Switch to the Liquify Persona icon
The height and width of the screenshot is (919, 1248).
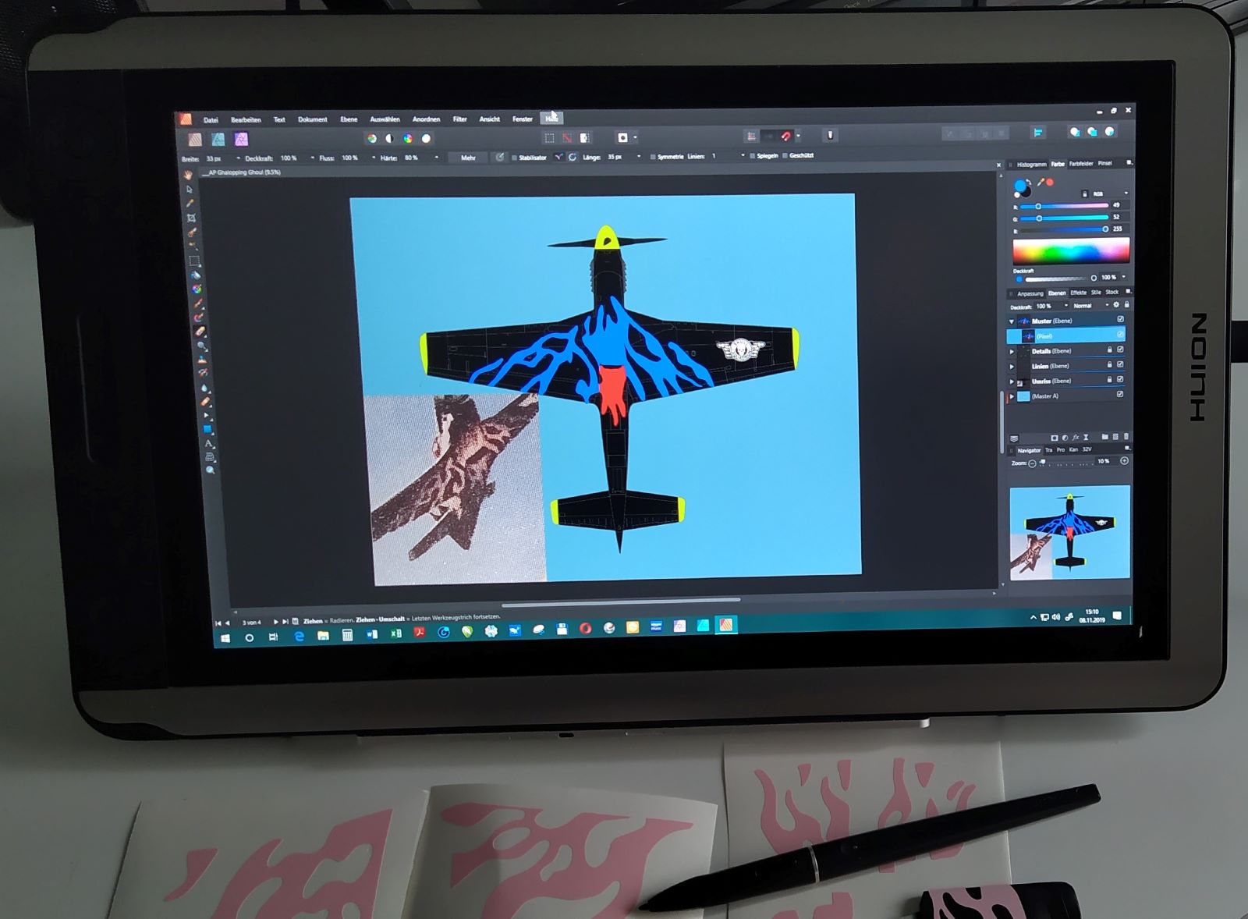(218, 139)
